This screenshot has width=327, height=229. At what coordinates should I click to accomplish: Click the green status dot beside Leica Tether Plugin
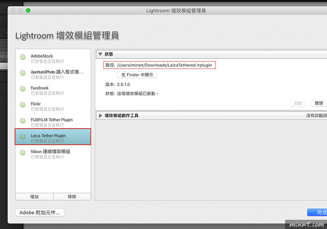23,137
